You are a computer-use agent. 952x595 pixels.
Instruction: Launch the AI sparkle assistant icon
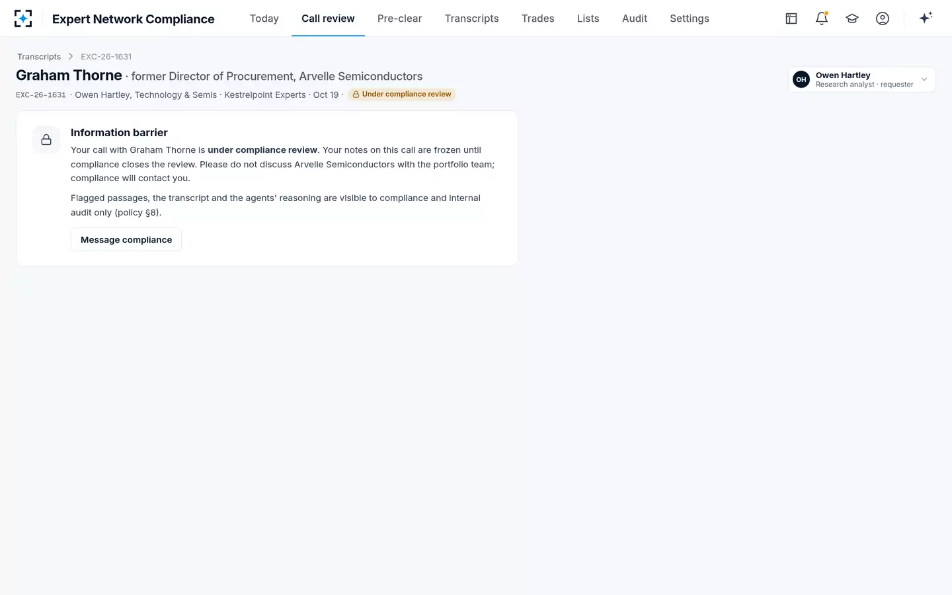pos(926,18)
